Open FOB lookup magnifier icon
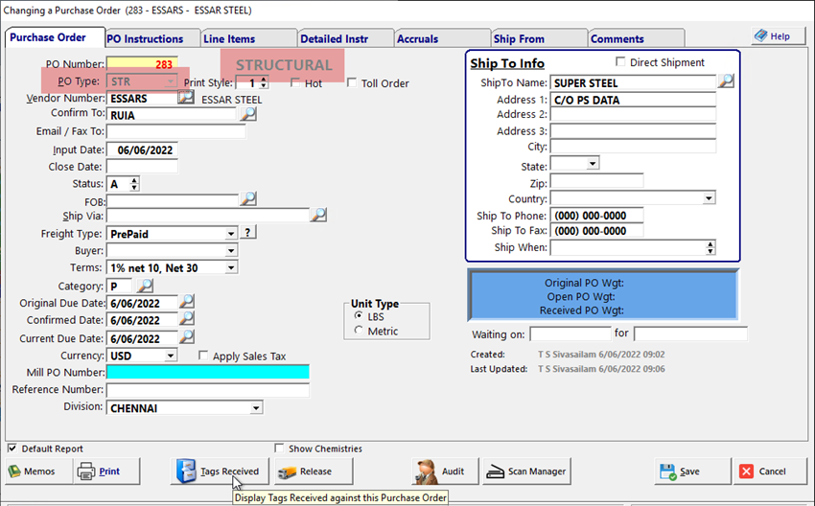Screen dimensions: 815x506 tap(248, 198)
